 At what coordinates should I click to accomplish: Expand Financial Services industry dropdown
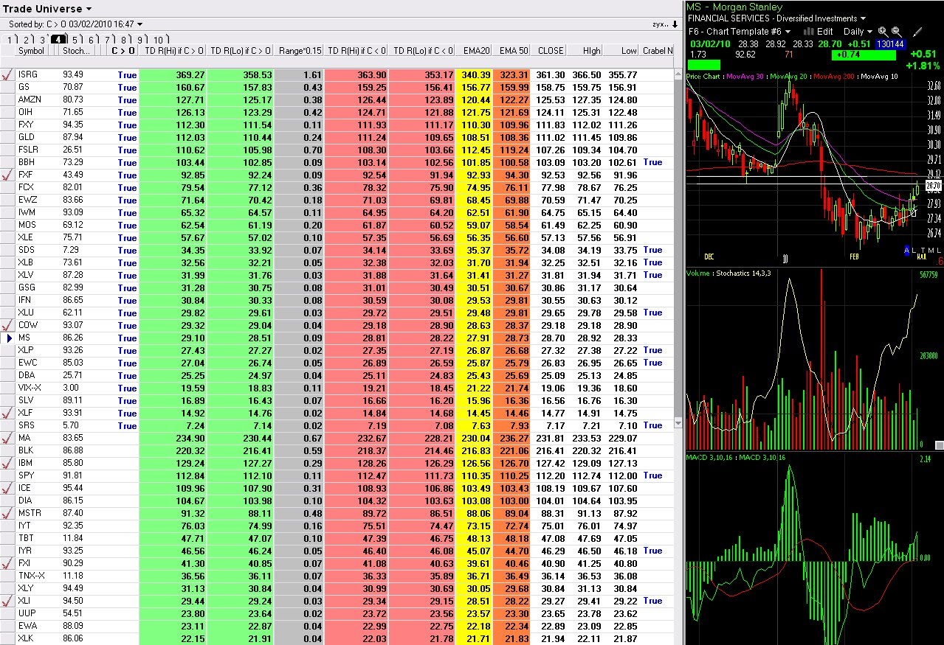tap(862, 18)
